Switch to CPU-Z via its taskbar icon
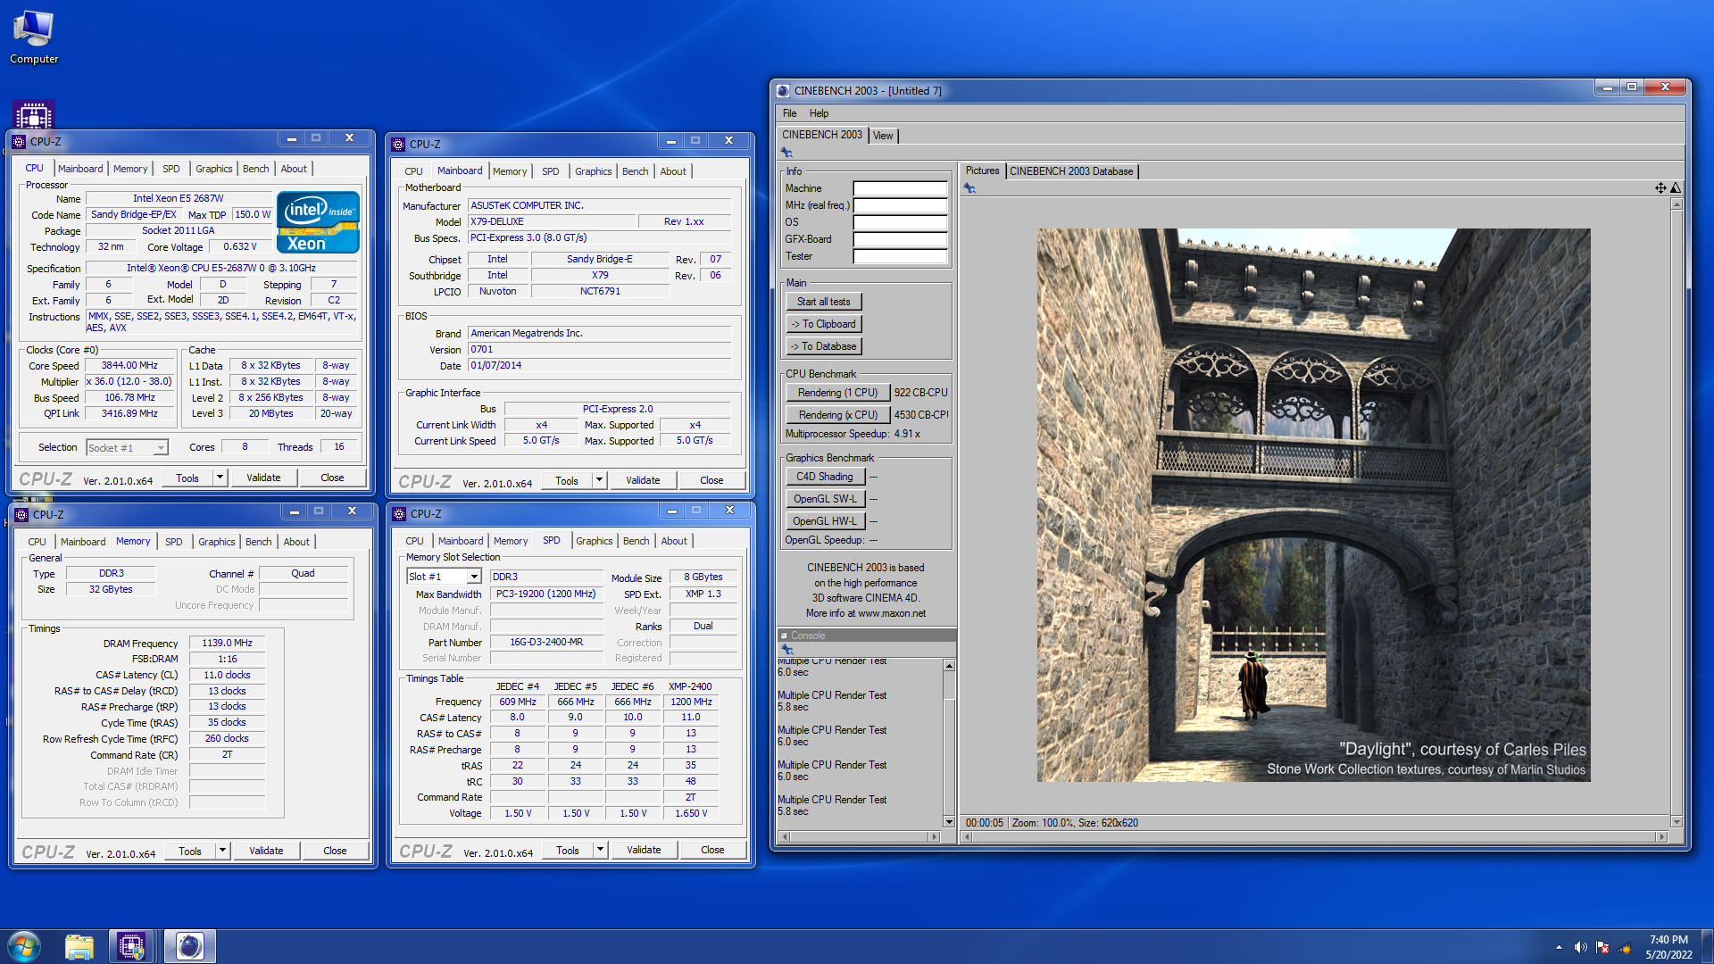This screenshot has height=964, width=1714. [x=131, y=946]
